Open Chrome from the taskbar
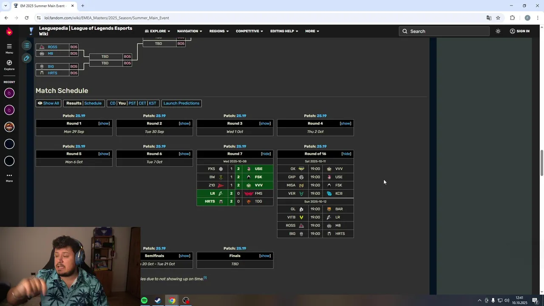 point(172,300)
